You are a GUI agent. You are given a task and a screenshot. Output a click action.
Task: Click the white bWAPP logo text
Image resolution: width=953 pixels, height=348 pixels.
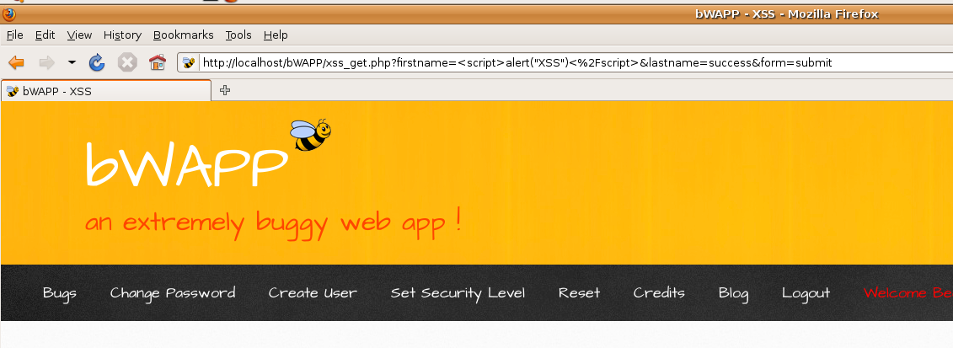(x=186, y=163)
